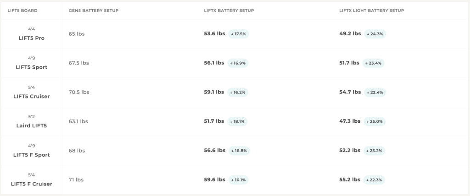Click the 17.5% reduction badge for LIFT5 Pro

(x=239, y=34)
